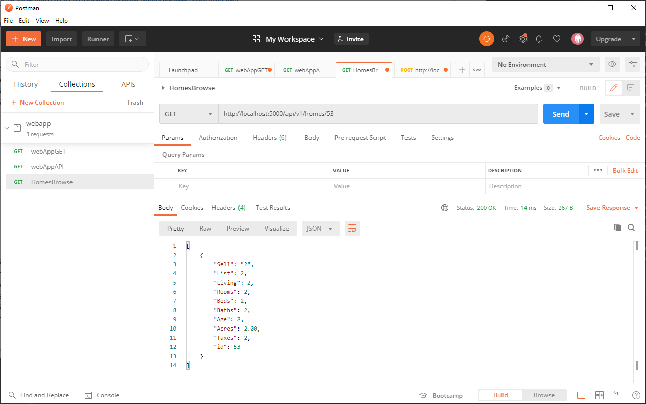Click the heart icon in header

(557, 39)
